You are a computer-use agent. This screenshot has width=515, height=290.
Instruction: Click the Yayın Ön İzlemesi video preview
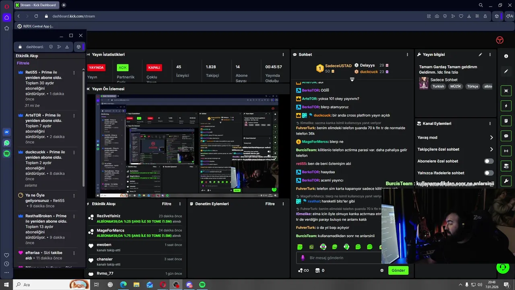tap(187, 146)
